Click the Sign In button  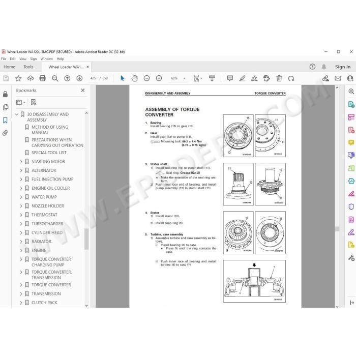343,67
